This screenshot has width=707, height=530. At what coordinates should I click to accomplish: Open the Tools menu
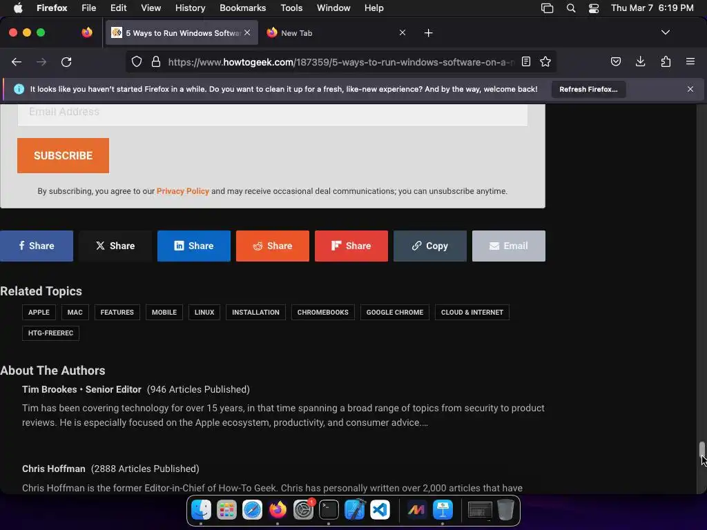pos(291,8)
